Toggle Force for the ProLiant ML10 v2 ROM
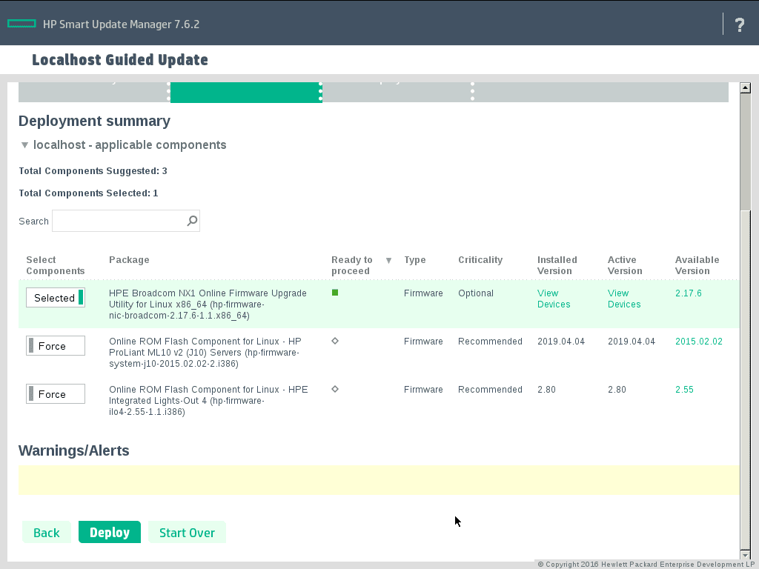 [x=56, y=345]
